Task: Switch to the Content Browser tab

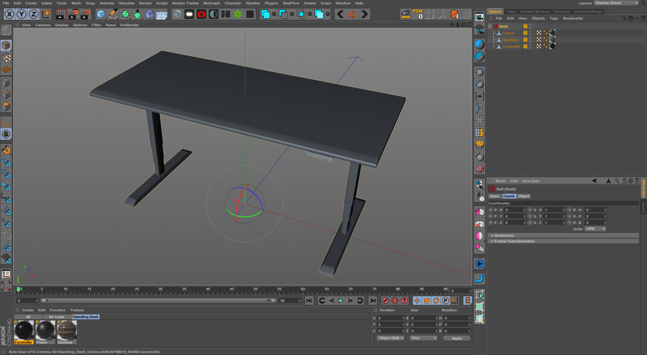Action: pyautogui.click(x=535, y=11)
